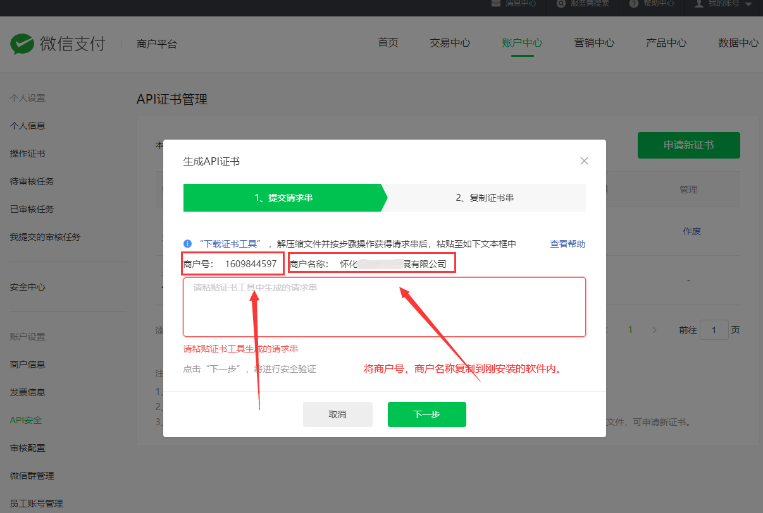This screenshot has height=513, width=763.
Task: Focus the request string text box
Action: coord(385,307)
